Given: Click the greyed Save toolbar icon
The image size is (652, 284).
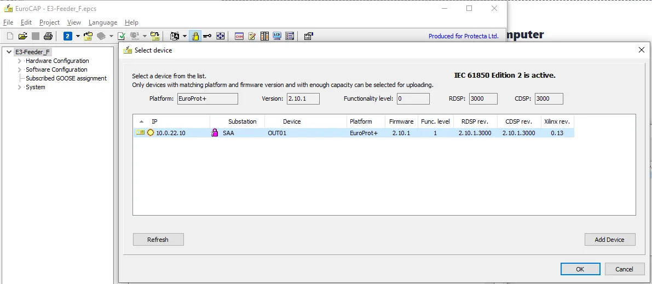Looking at the screenshot, I should pyautogui.click(x=36, y=36).
